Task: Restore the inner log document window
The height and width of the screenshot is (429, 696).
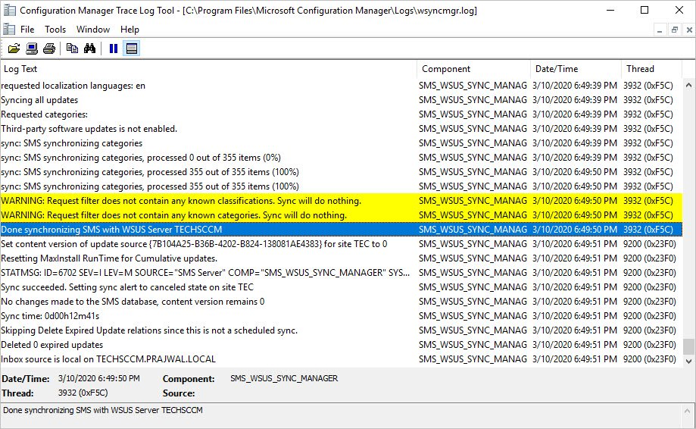Action: [x=674, y=30]
